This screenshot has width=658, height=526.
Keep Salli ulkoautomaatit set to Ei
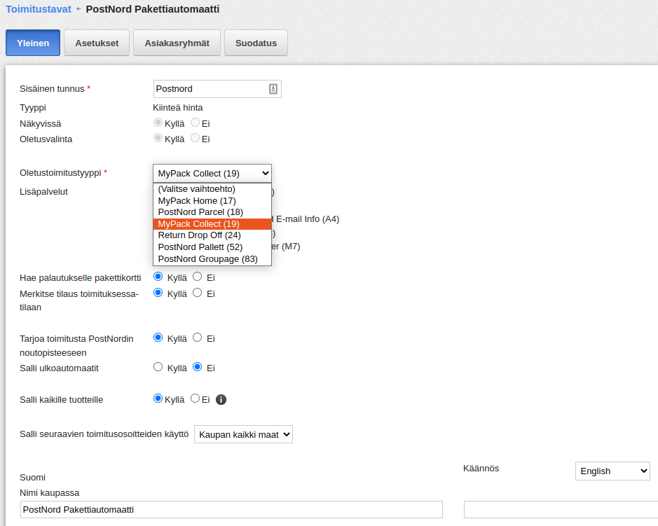[197, 367]
